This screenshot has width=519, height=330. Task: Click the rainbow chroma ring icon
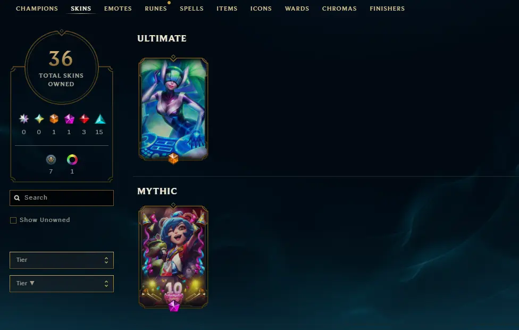point(72,160)
